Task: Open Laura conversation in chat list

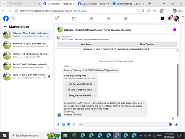Action: [27, 76]
